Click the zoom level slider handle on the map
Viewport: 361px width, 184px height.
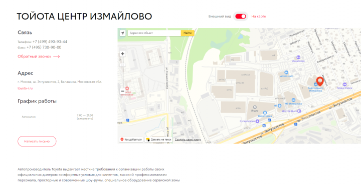pyautogui.click(x=123, y=65)
